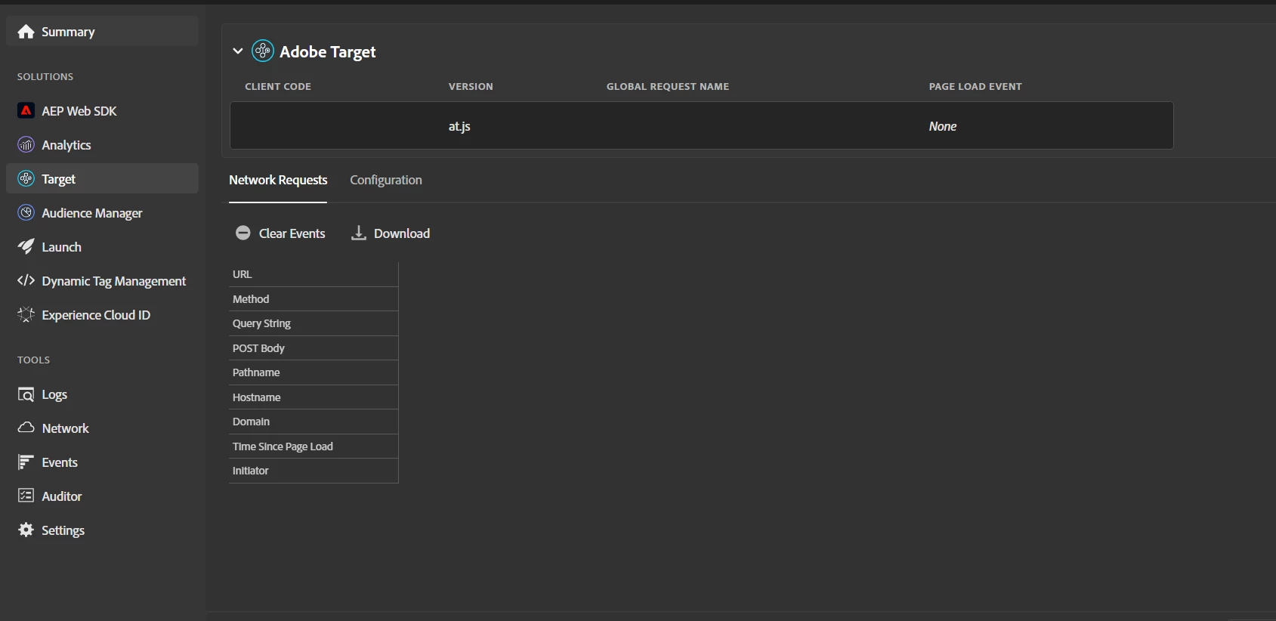1276x621 pixels.
Task: Click the at.js version value
Action: 459,126
